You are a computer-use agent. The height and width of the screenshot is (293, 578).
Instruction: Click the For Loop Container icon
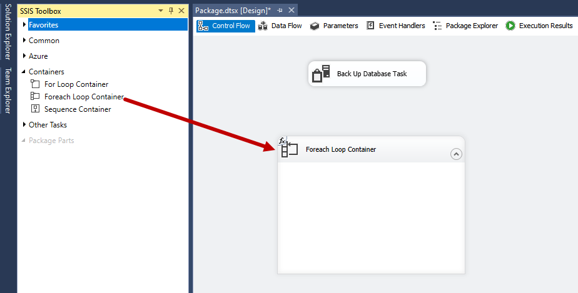tap(35, 84)
